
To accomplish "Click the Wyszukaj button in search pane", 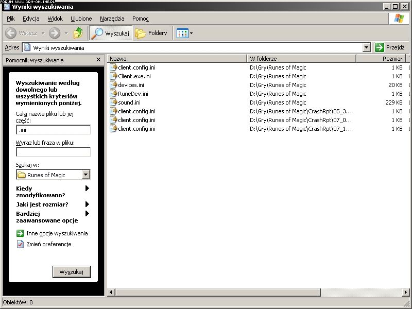I will click(x=72, y=272).
